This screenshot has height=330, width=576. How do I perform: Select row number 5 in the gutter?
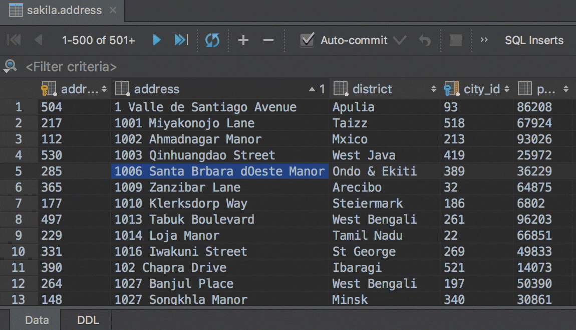(x=19, y=172)
